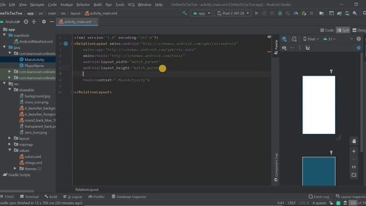Collapse the java folder
The width and height of the screenshot is (366, 206).
point(4,47)
